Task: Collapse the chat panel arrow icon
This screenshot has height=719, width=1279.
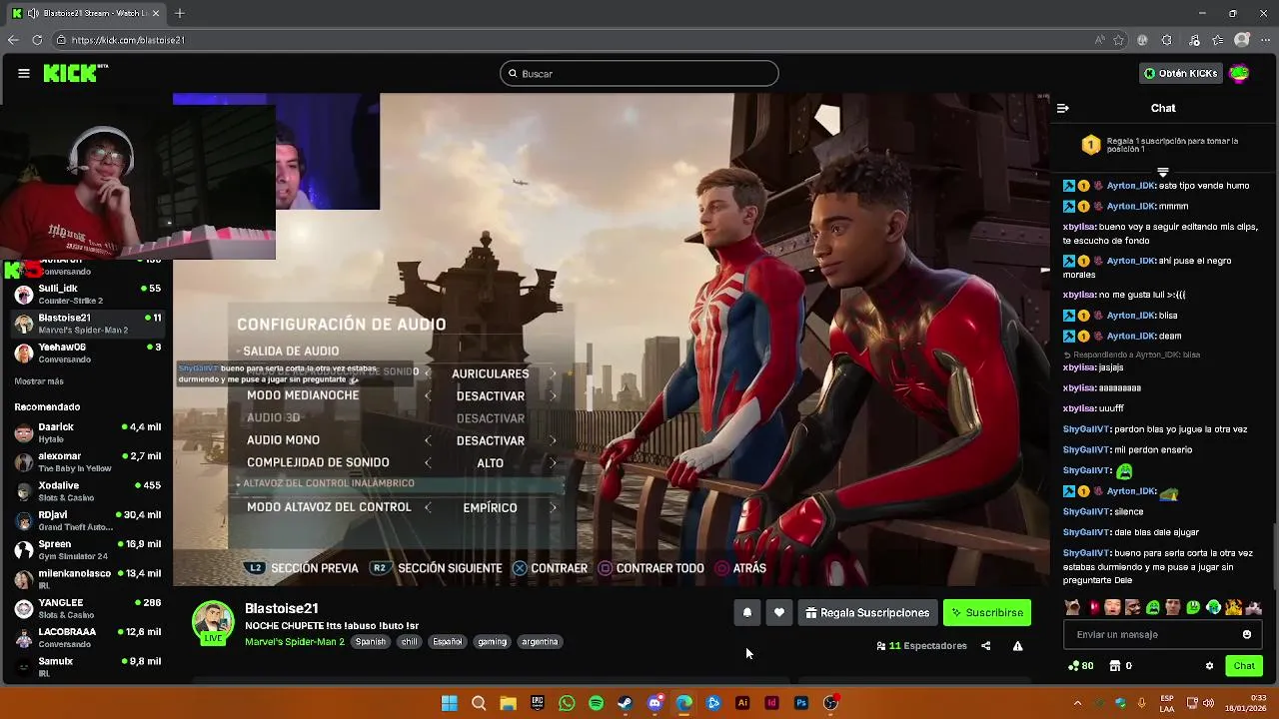Action: tap(1063, 108)
